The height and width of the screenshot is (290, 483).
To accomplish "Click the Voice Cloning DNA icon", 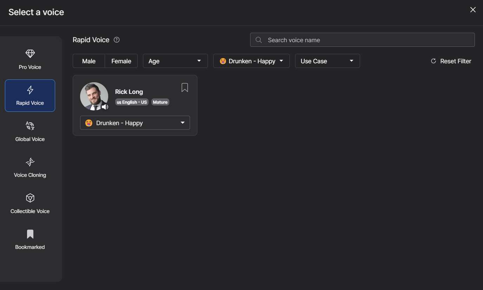I will 30,162.
